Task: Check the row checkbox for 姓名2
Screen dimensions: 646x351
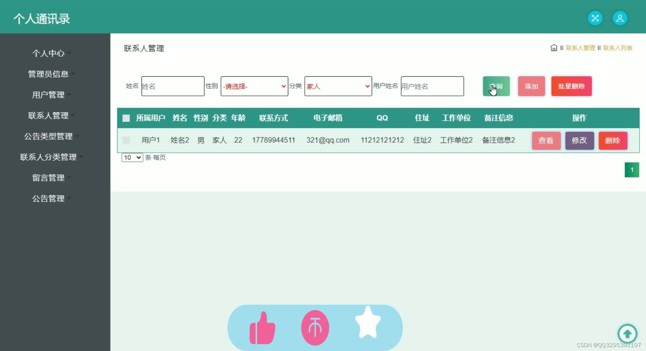Action: pyautogui.click(x=126, y=140)
